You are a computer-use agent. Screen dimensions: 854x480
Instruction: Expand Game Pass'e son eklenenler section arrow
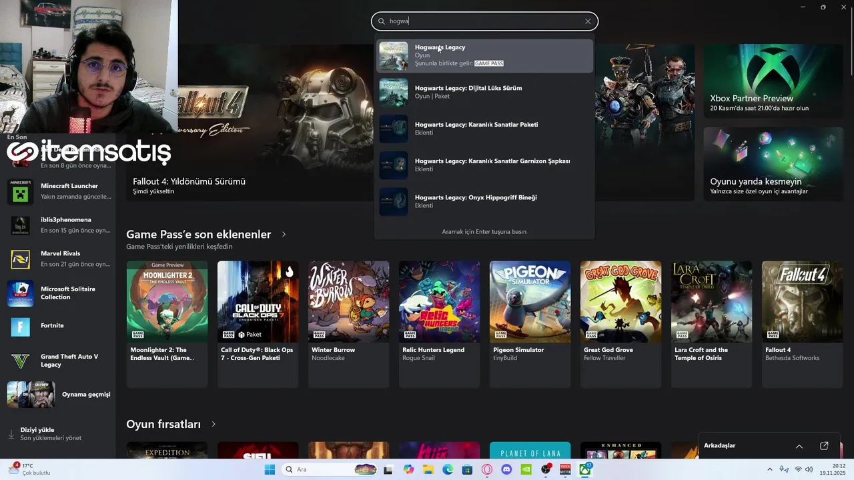pos(284,234)
